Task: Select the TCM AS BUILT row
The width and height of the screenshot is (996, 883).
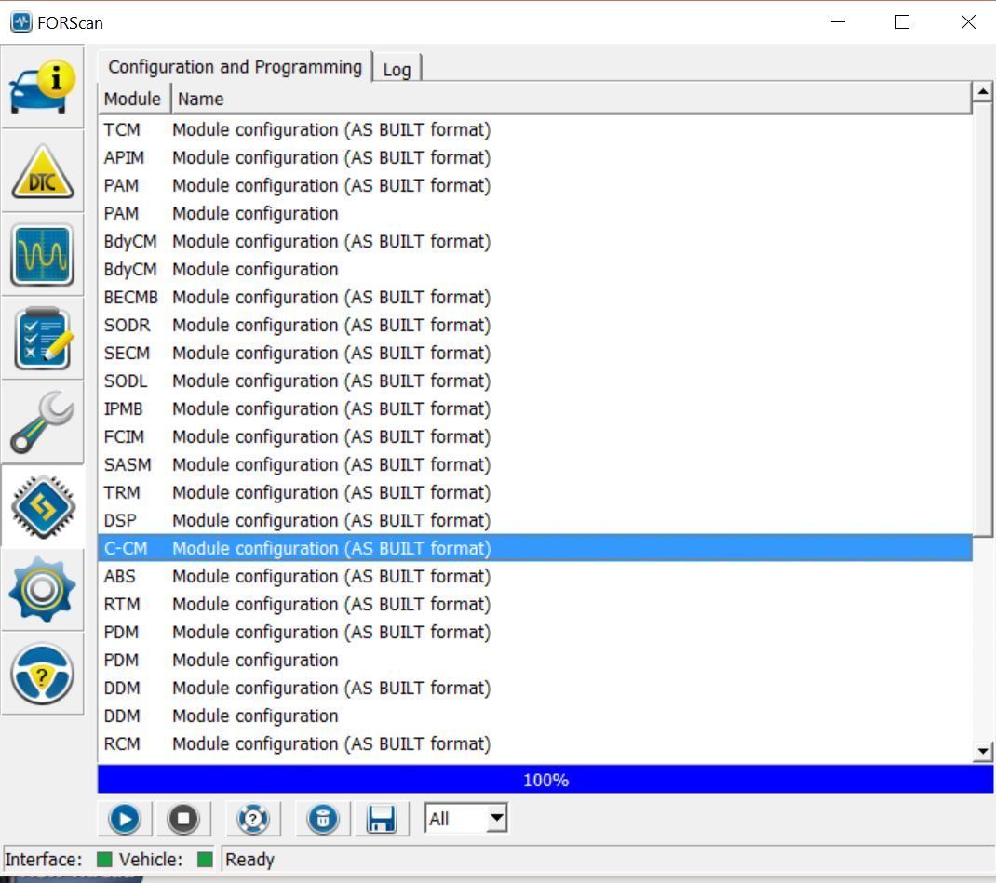Action: coord(535,129)
